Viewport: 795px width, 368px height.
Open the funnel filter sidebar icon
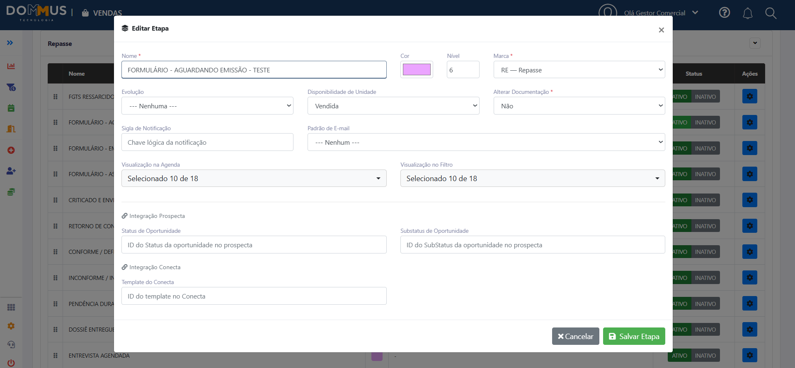(11, 87)
